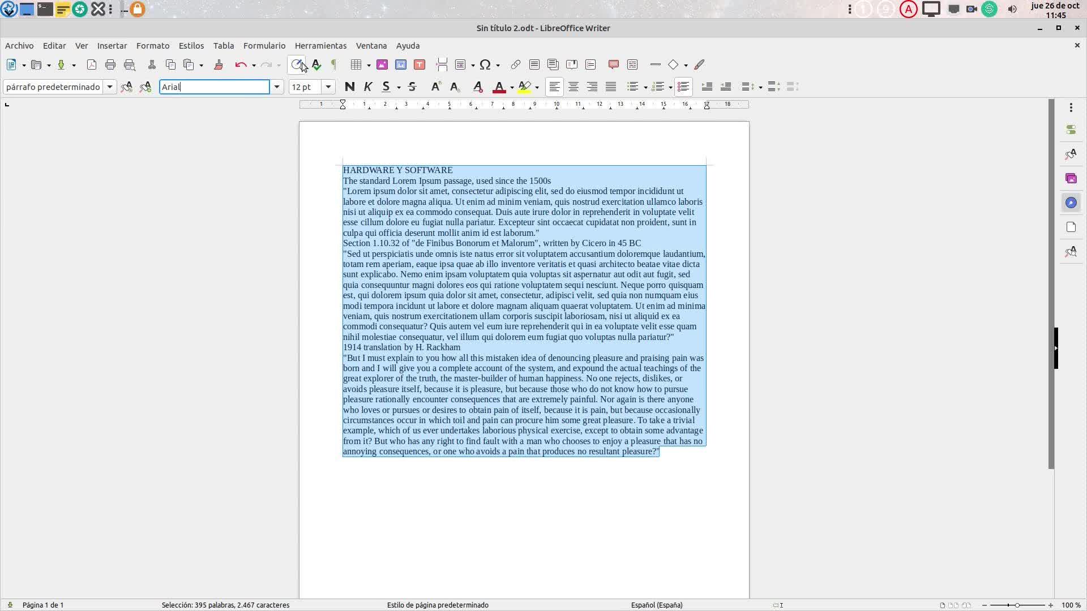Click the Cut scissors icon
This screenshot has height=611, width=1087.
[x=152, y=65]
